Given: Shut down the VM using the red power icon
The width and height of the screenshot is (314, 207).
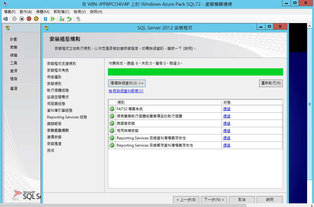Looking at the screenshot, I should 29,19.
